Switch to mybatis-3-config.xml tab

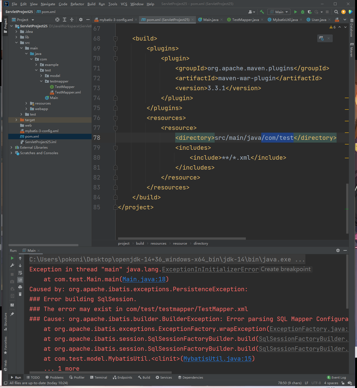[116, 20]
